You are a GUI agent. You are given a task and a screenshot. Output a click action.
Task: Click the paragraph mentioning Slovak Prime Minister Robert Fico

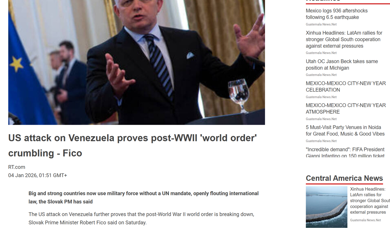click(x=141, y=218)
